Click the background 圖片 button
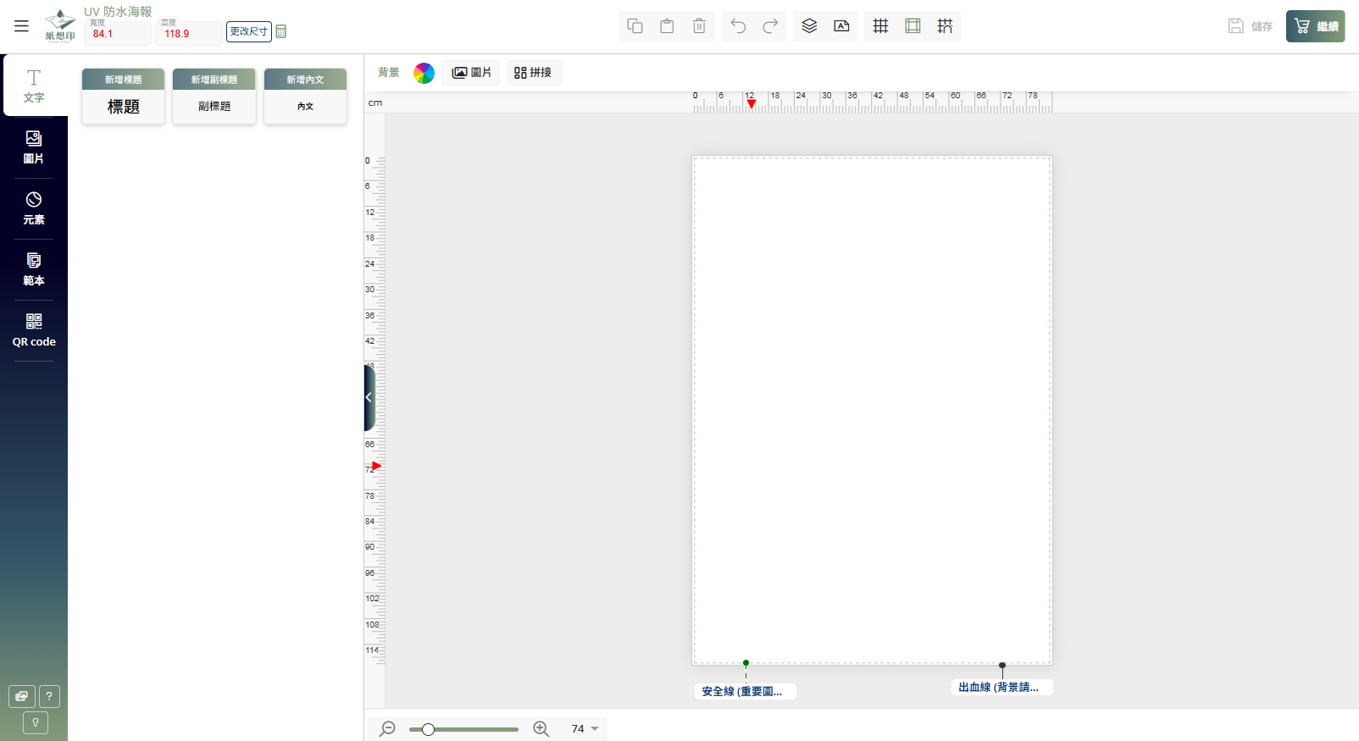Screen dimensions: 1359x741 pyautogui.click(x=471, y=73)
